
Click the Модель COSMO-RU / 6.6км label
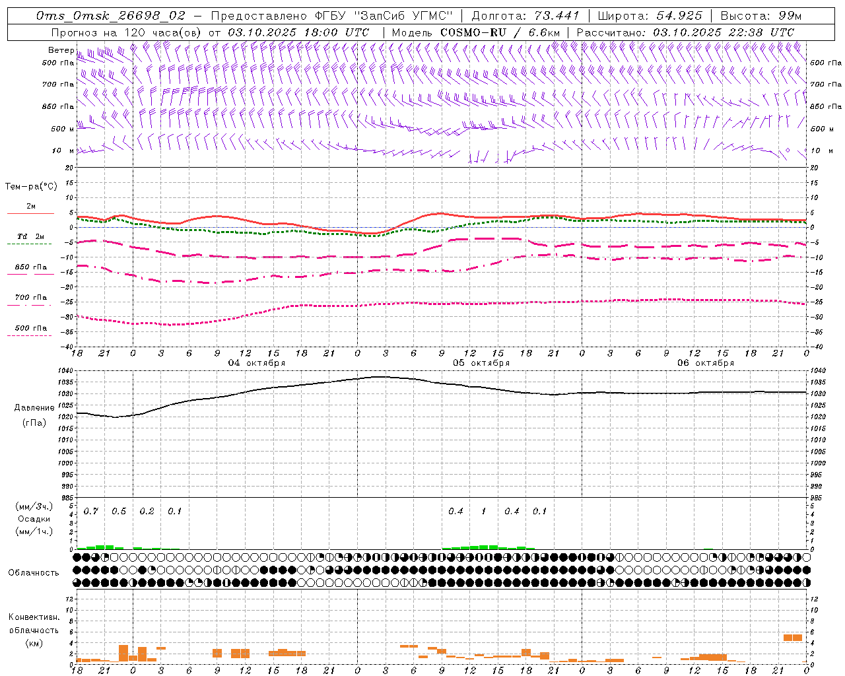coord(476,32)
